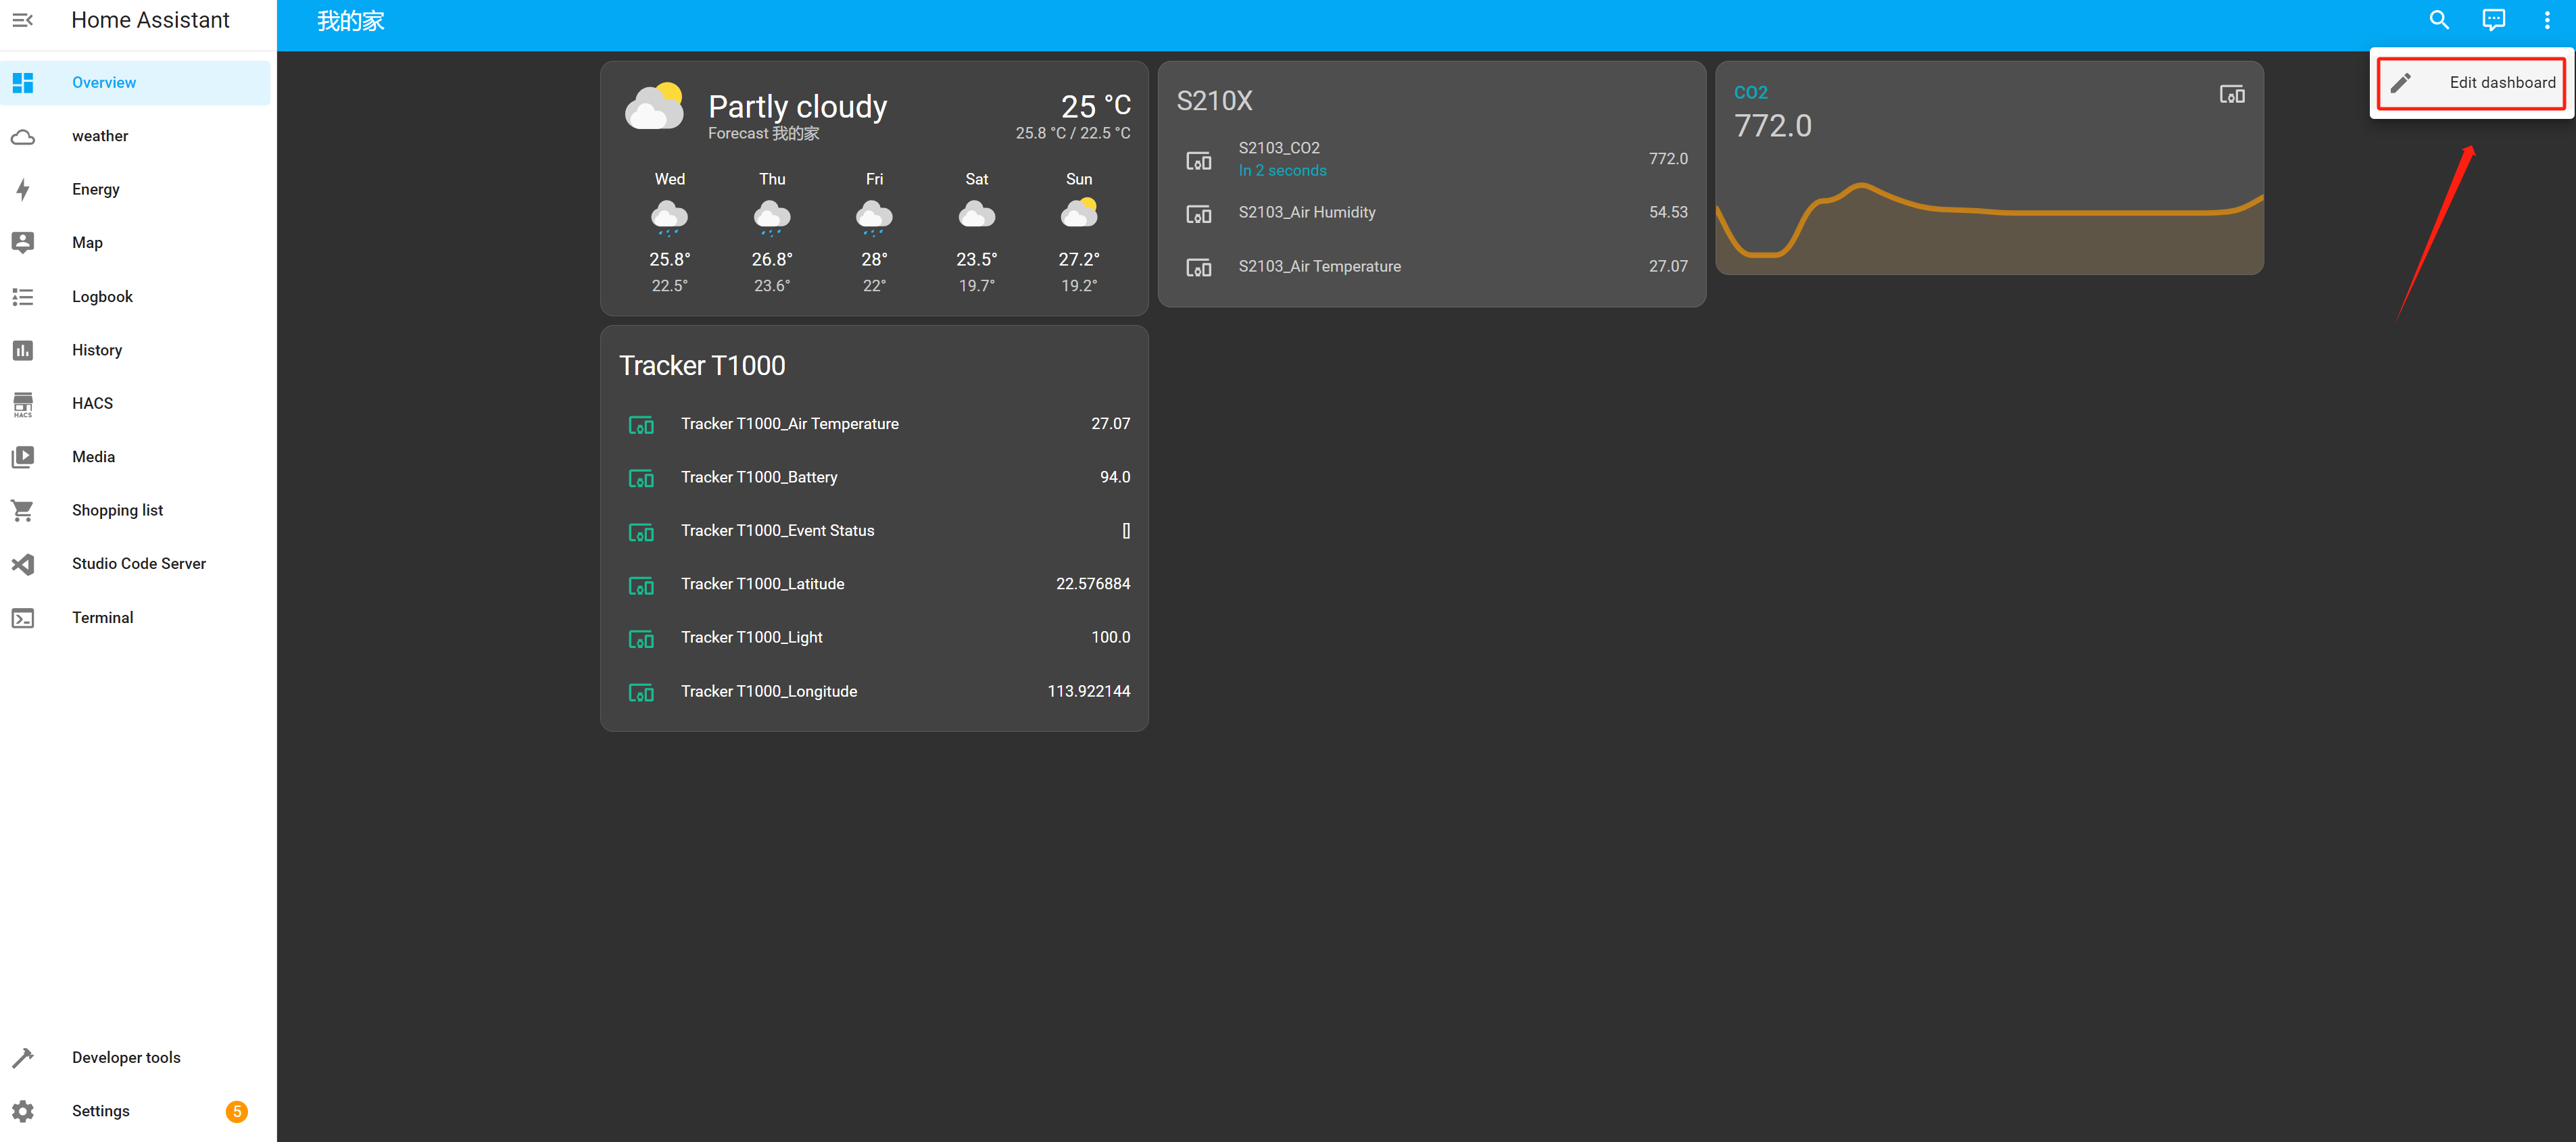2576x1142 pixels.
Task: Click the Tracker T1000 card title
Action: click(x=702, y=366)
